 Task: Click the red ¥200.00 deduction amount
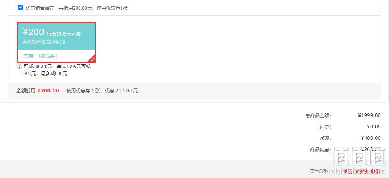point(48,91)
